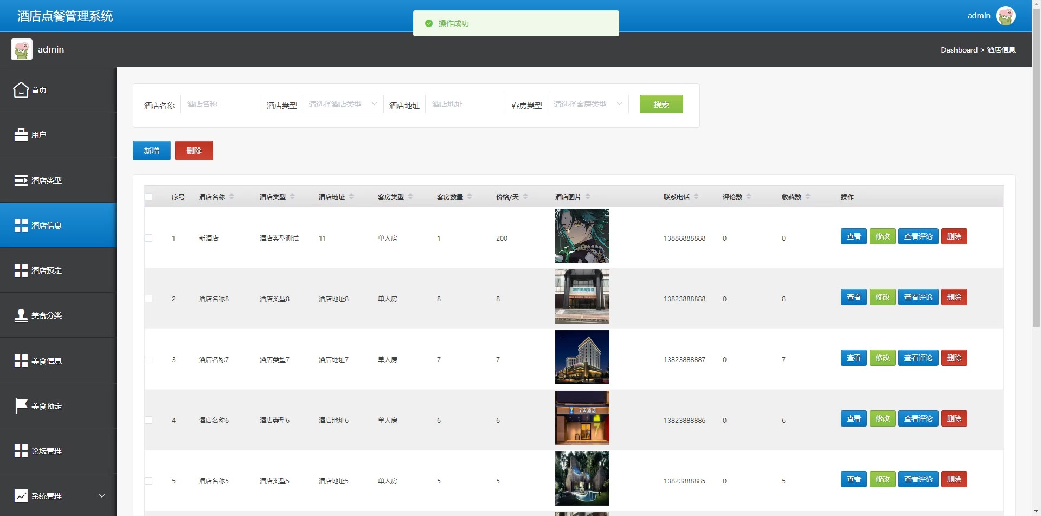
Task: Sort the table by 收藏数 column arrows
Action: 808,197
